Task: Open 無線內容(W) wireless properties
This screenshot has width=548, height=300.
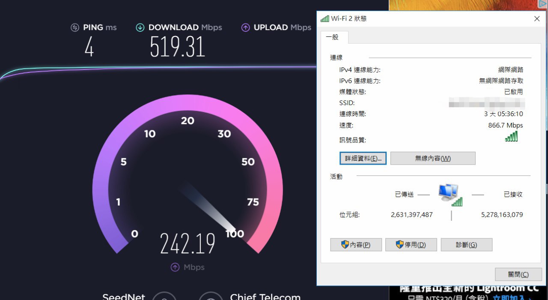Action: 433,158
